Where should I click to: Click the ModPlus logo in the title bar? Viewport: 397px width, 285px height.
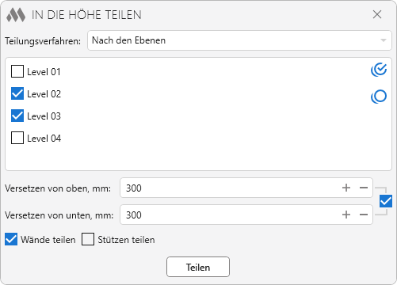coord(16,15)
